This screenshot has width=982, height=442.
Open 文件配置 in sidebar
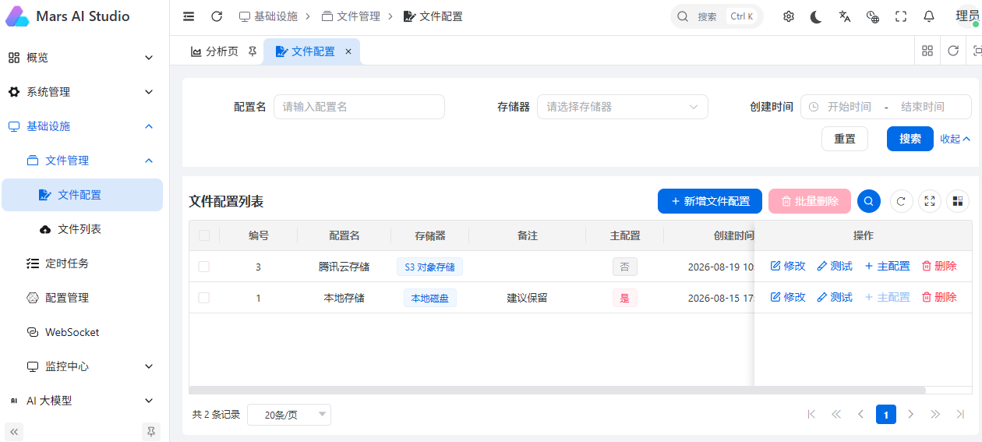click(81, 195)
